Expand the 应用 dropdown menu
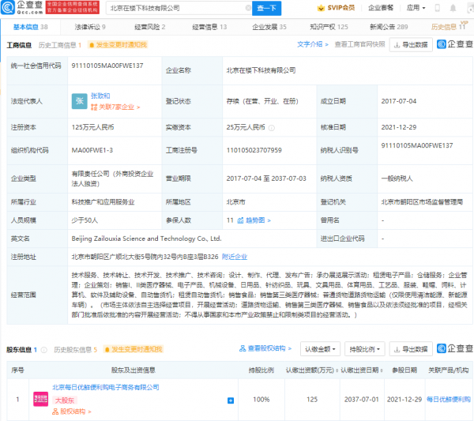 pyautogui.click(x=416, y=8)
